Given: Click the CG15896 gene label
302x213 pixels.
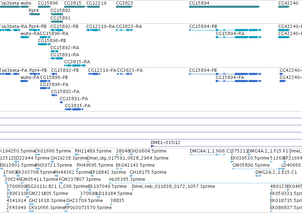Looking at the screenshot, I should tap(48, 3).
